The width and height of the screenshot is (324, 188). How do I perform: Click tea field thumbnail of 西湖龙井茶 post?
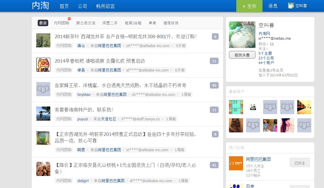tap(43, 40)
